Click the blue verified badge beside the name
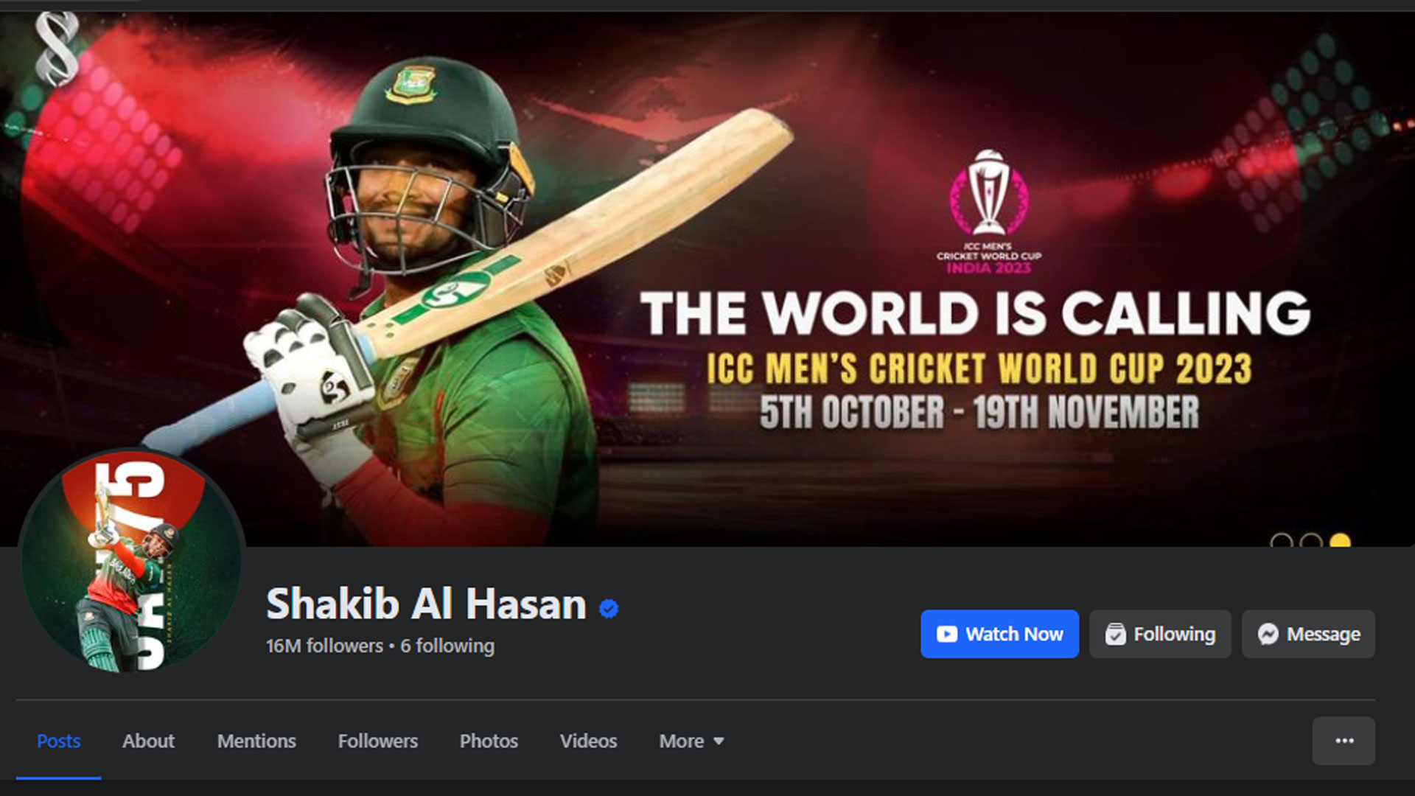 609,609
